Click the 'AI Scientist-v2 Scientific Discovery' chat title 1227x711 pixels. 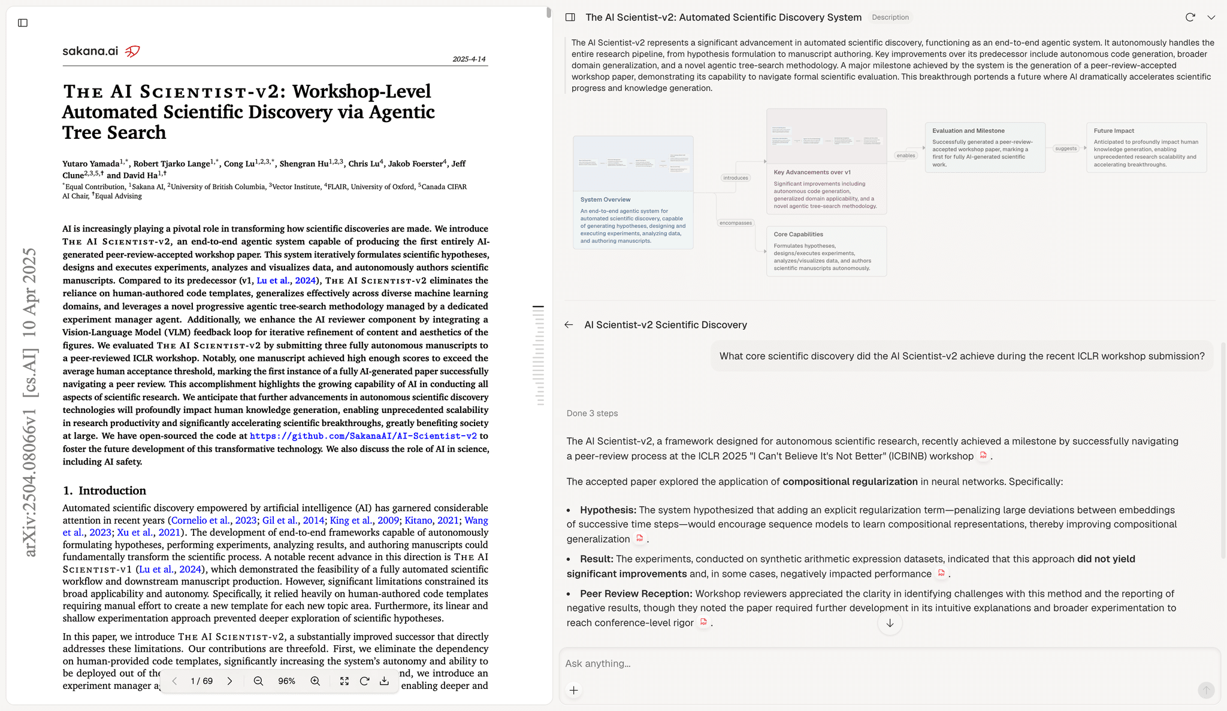click(666, 324)
